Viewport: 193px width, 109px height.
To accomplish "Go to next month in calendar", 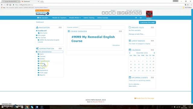I will tap(154, 53).
